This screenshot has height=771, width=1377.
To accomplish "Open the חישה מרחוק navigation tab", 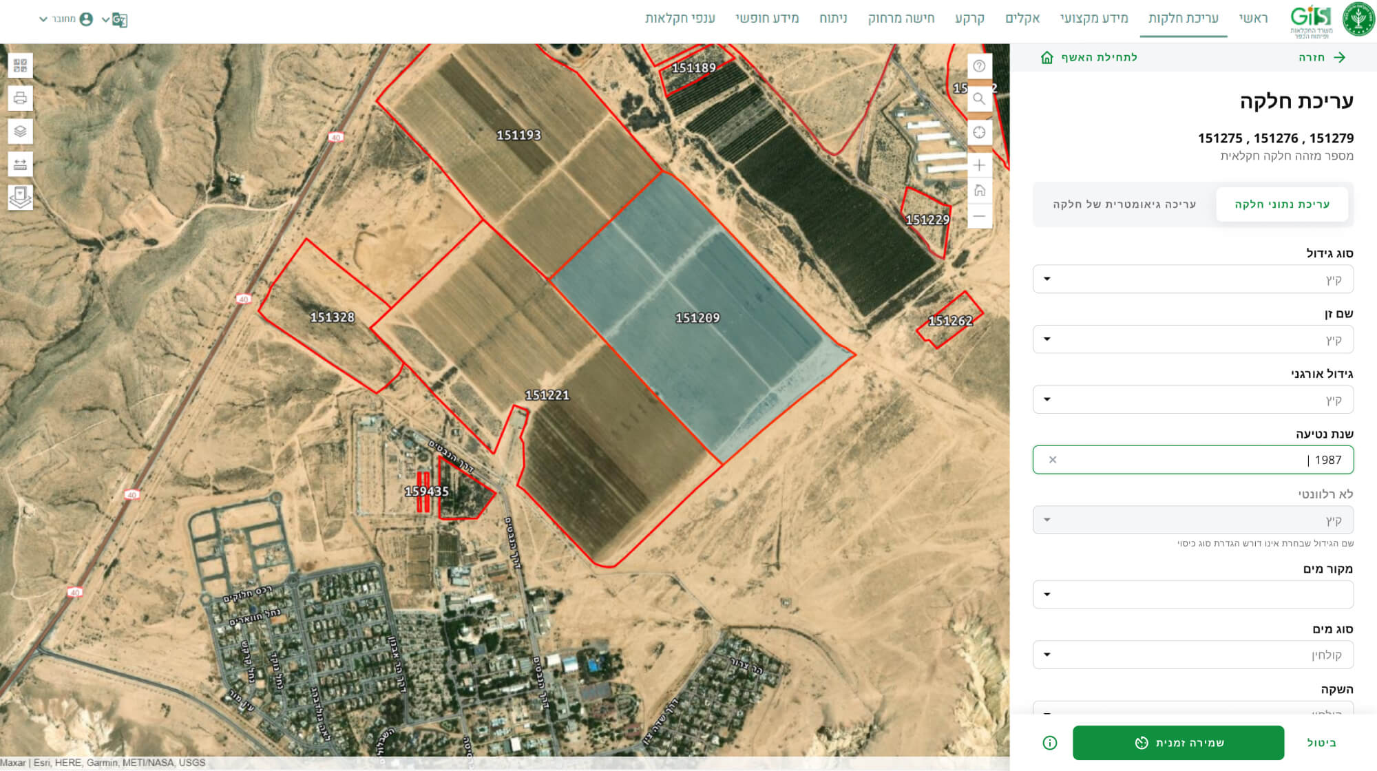I will [901, 19].
